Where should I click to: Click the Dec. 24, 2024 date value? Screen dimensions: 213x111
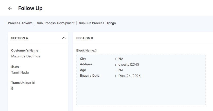tap(129, 76)
